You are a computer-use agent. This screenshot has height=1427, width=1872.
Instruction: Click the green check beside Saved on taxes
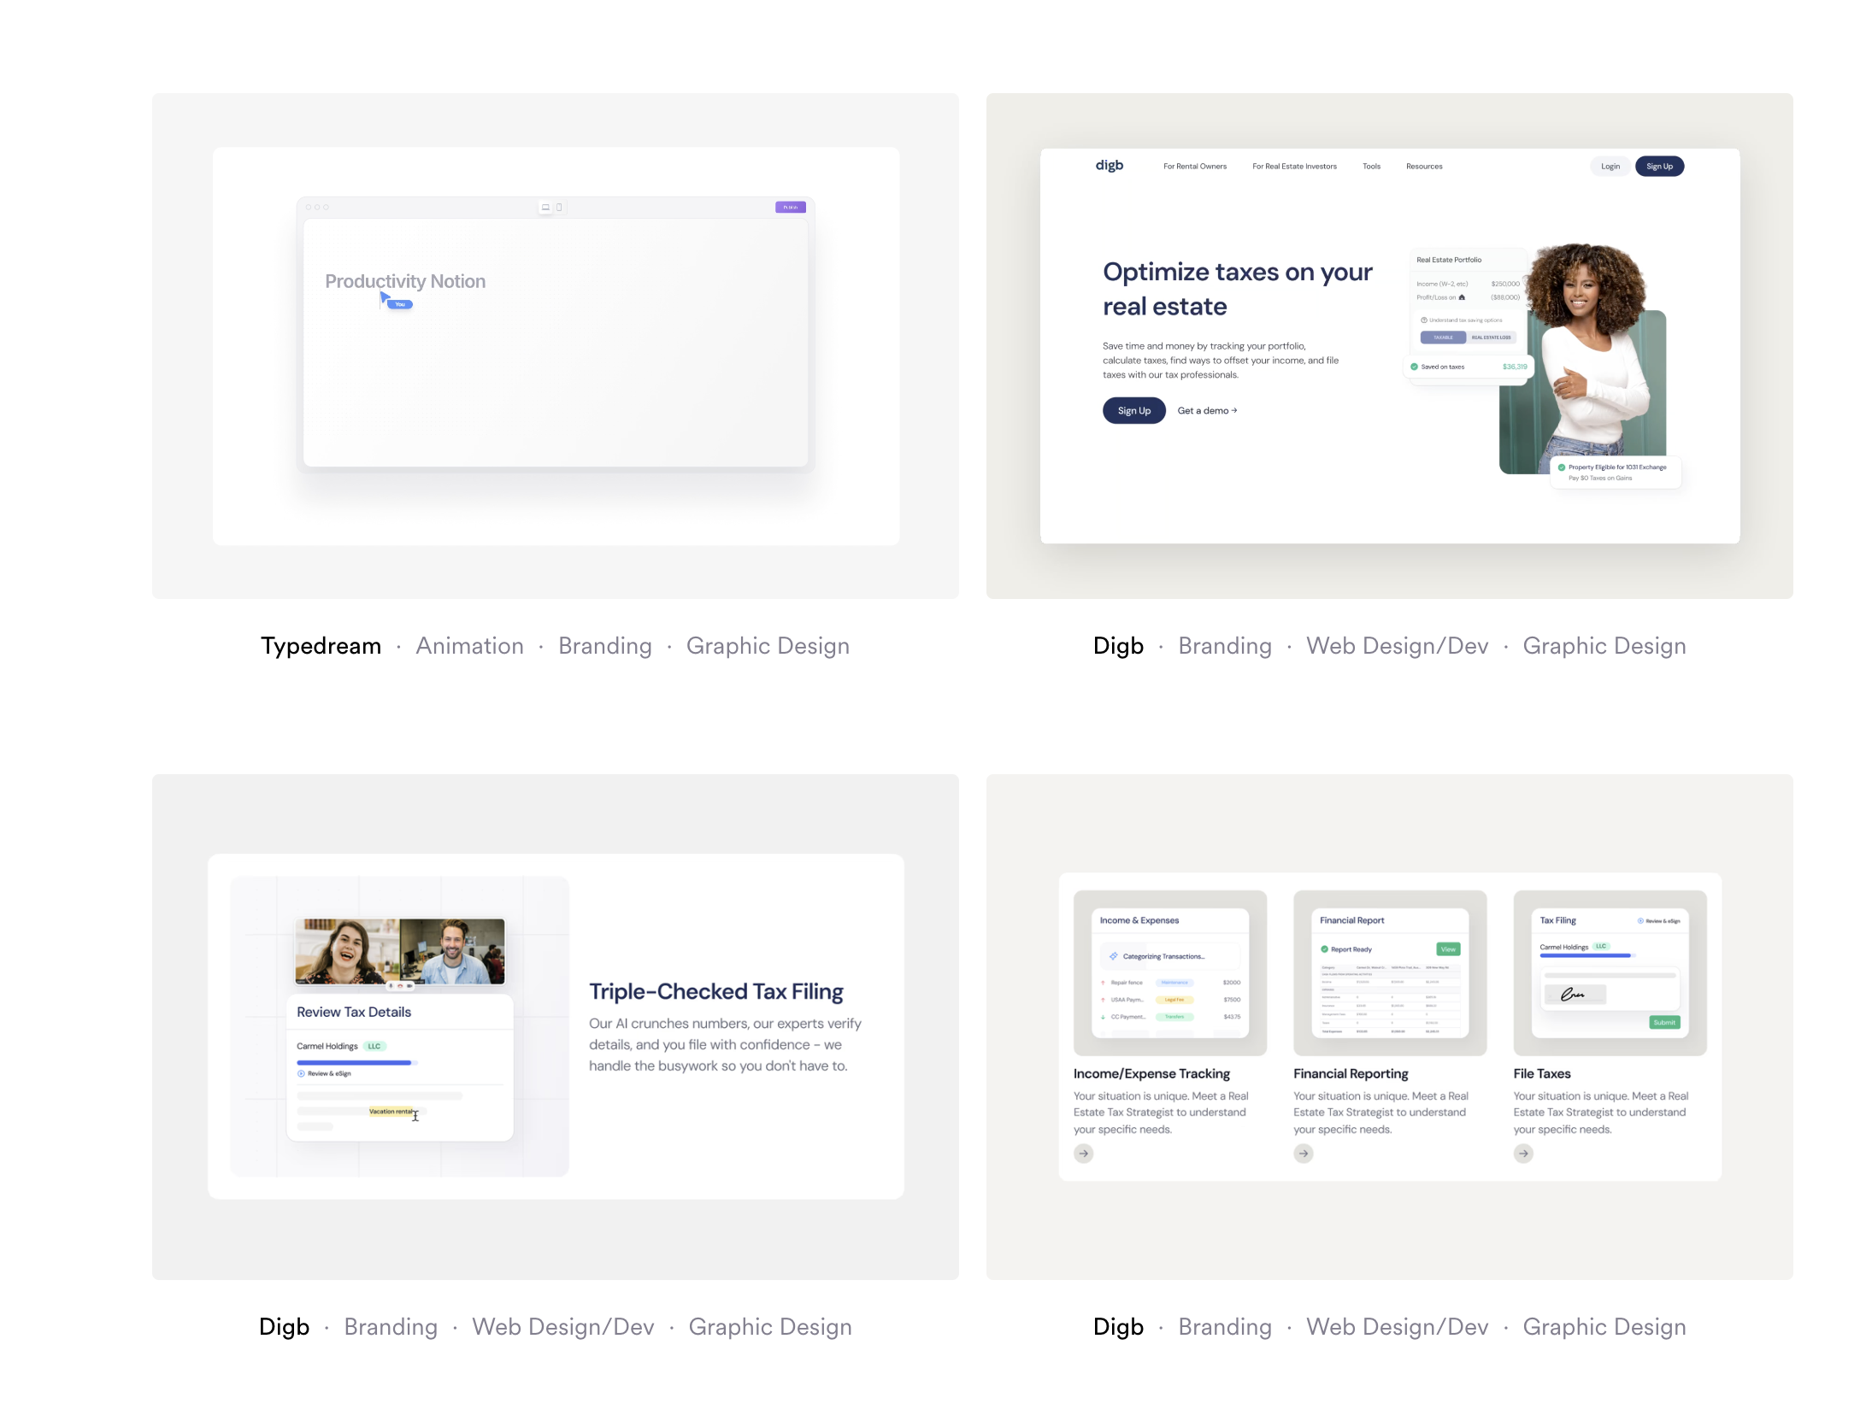[x=1414, y=367]
